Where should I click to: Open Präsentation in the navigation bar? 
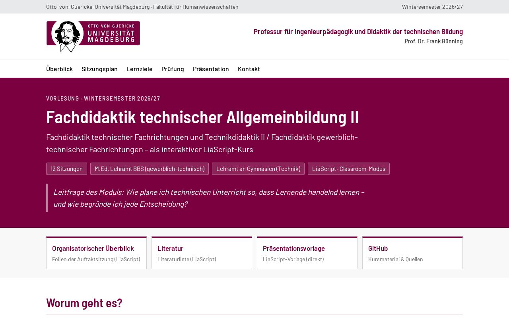coord(211,69)
